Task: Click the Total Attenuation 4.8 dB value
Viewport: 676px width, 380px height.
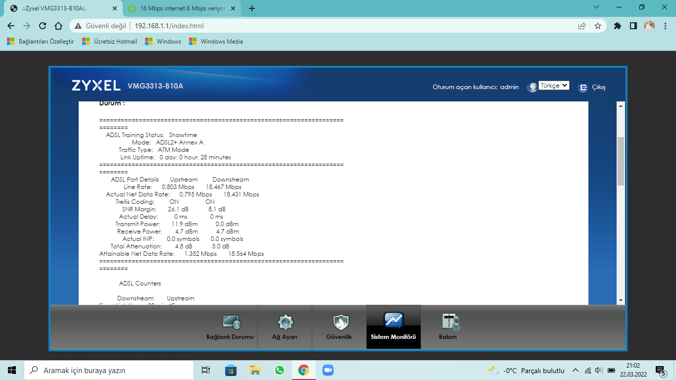Action: [x=184, y=246]
